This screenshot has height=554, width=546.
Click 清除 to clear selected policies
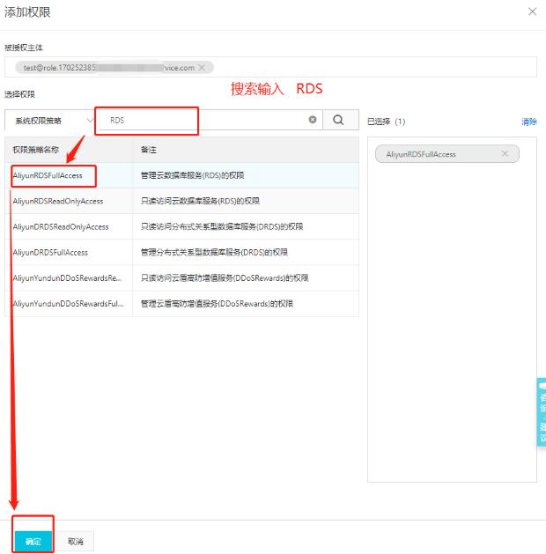(x=528, y=122)
